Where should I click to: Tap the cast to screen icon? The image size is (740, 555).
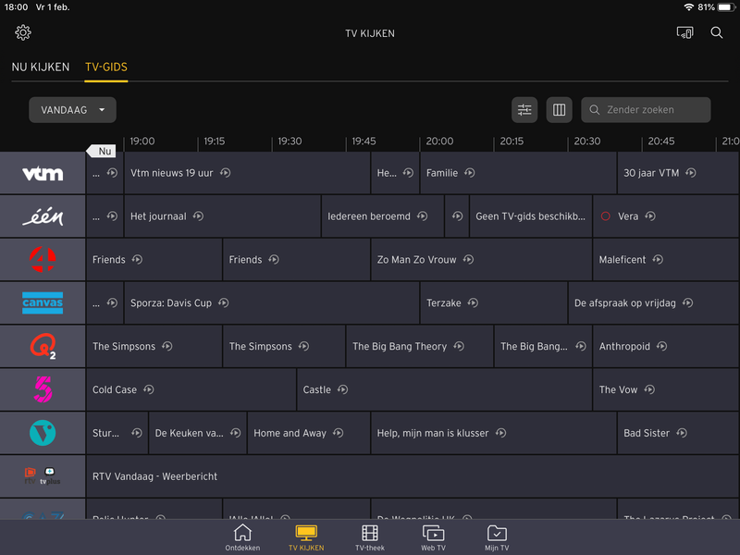(x=684, y=32)
